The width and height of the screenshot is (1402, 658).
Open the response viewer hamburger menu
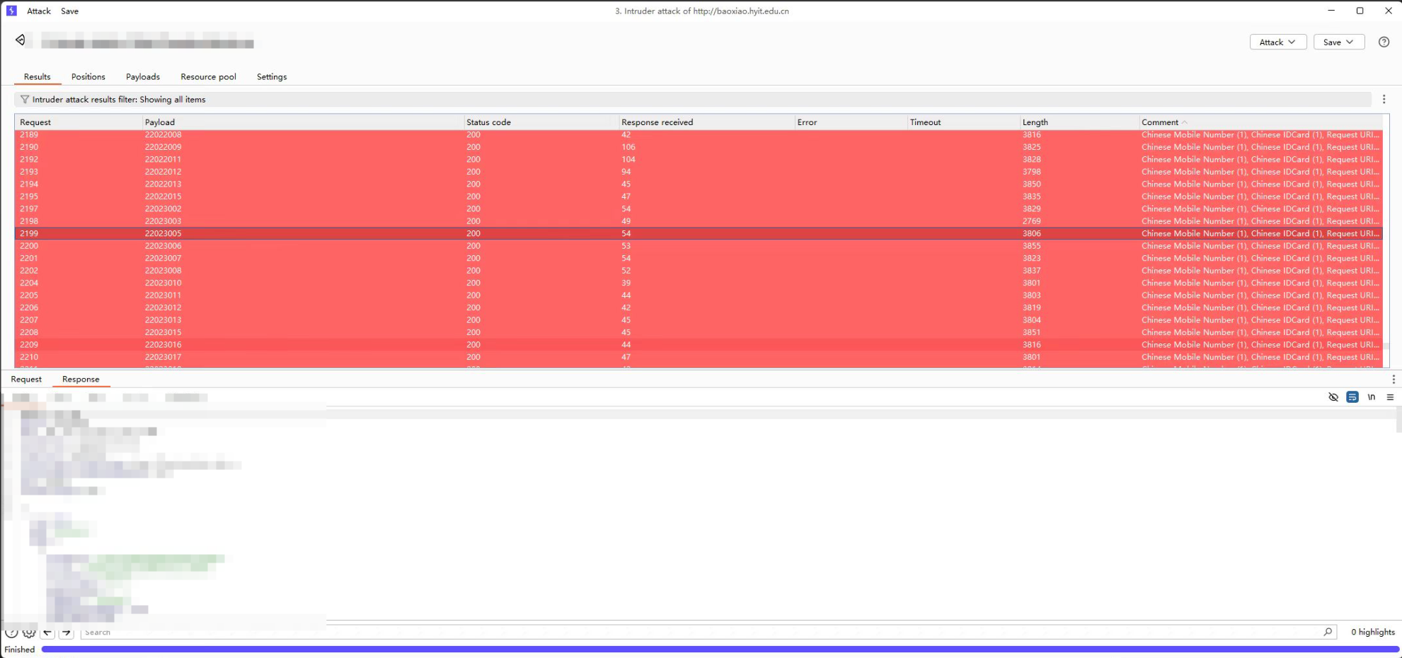click(1390, 397)
